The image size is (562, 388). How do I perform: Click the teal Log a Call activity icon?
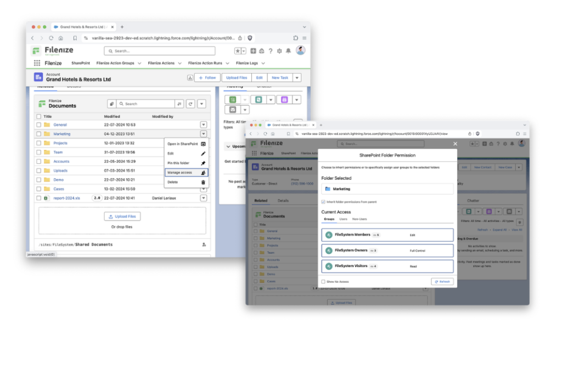(x=258, y=100)
